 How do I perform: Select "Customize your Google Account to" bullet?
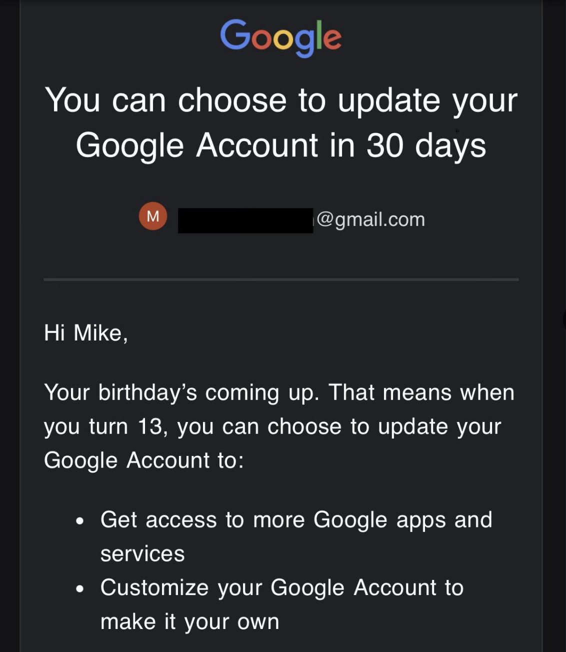pos(281,587)
